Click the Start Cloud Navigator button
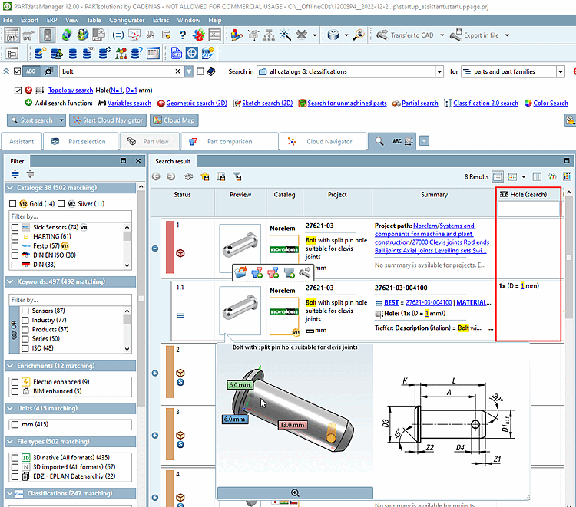The height and width of the screenshot is (507, 576). pos(108,120)
